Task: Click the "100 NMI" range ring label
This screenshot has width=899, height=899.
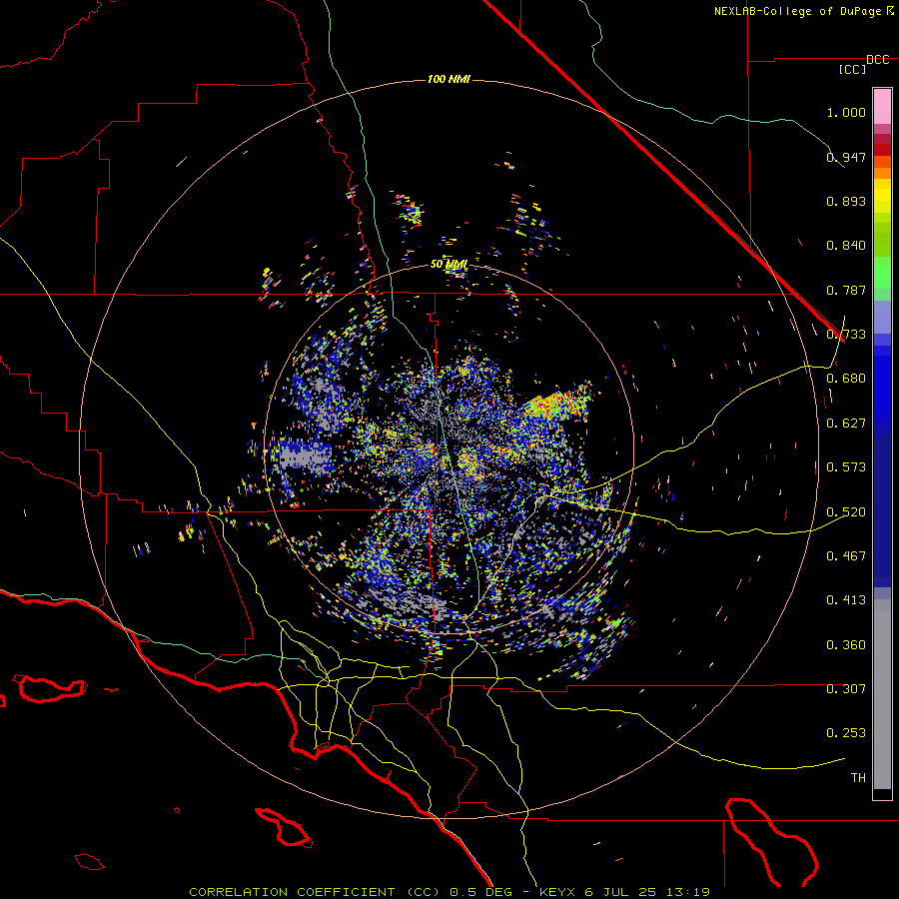Action: (x=449, y=79)
